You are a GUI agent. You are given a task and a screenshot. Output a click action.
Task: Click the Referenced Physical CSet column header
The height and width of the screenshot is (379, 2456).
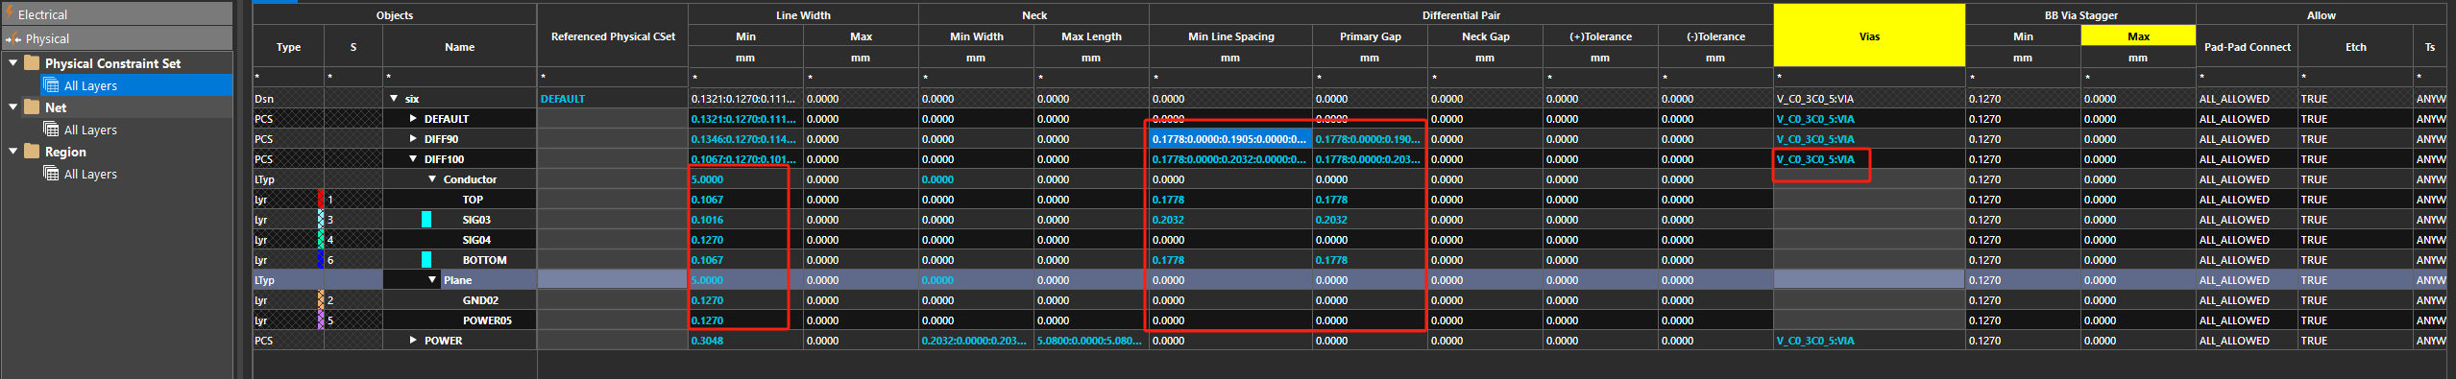click(x=613, y=36)
